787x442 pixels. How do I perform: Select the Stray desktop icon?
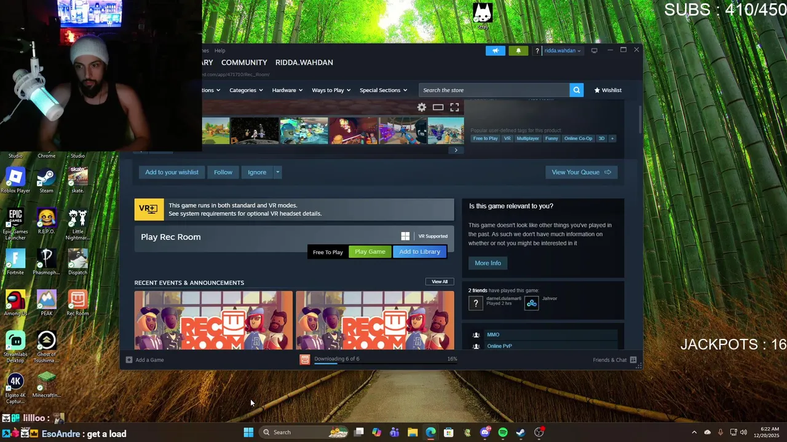483,16
